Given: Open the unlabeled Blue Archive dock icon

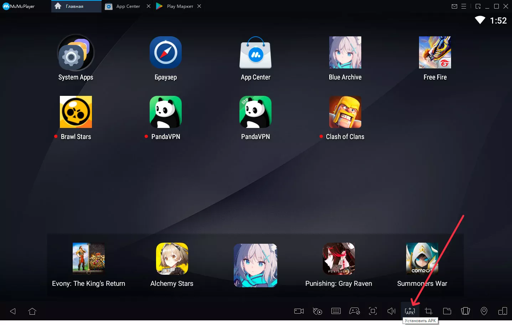Looking at the screenshot, I should click(x=255, y=265).
